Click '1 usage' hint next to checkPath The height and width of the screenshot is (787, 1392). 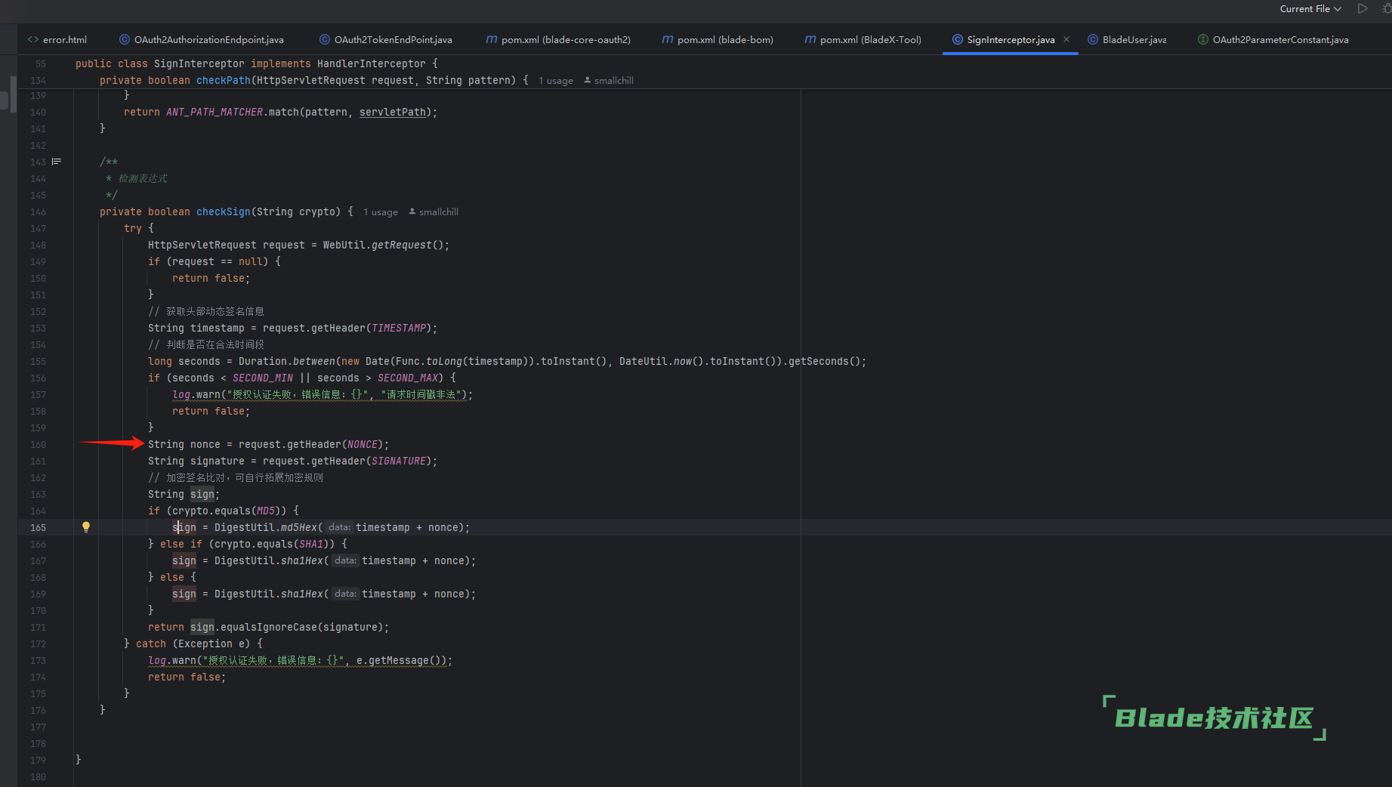(x=556, y=81)
